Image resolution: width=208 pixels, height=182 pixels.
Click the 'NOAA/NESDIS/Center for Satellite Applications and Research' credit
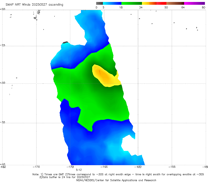point(116,180)
